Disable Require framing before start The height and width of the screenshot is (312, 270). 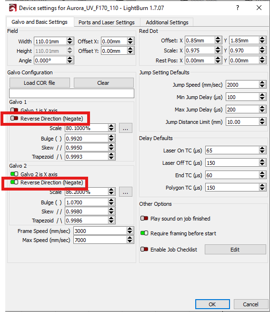[144, 233]
